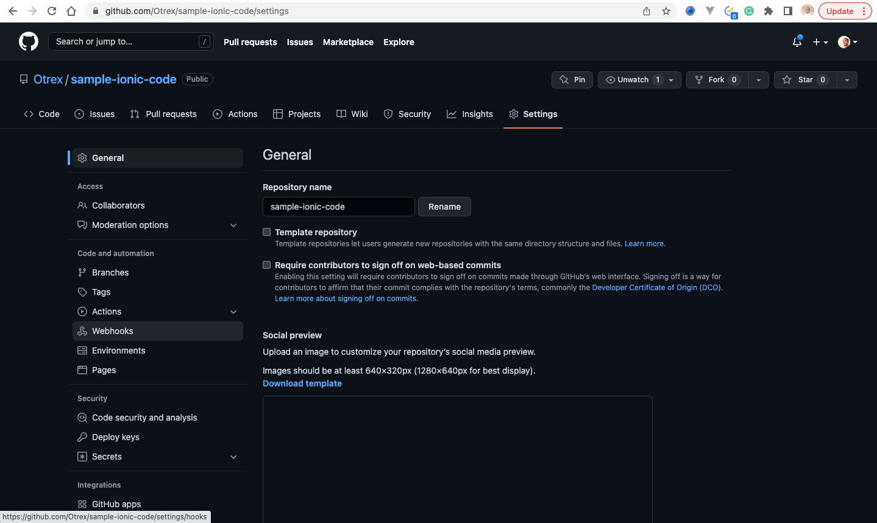Star the repository

pyautogui.click(x=806, y=80)
